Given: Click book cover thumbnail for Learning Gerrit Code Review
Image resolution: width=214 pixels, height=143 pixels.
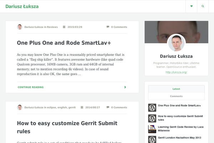Looking at the screenshot, I should pos(152,129).
